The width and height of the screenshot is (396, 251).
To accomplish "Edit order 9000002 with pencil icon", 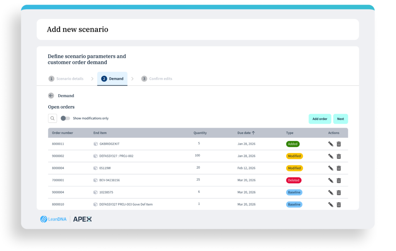I will coord(331,156).
